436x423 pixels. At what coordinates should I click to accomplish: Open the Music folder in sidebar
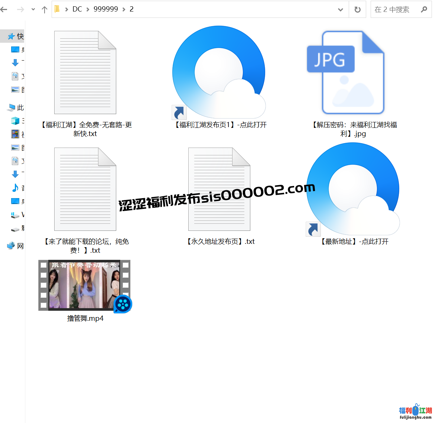click(15, 188)
